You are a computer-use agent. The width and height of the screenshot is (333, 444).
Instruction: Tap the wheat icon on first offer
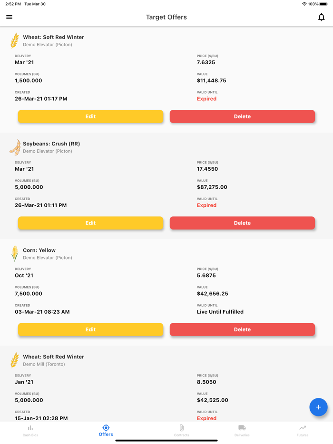click(x=15, y=40)
